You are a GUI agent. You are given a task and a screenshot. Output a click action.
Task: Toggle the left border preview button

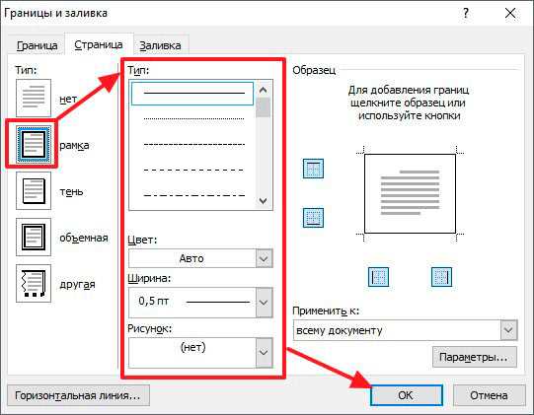pyautogui.click(x=378, y=277)
